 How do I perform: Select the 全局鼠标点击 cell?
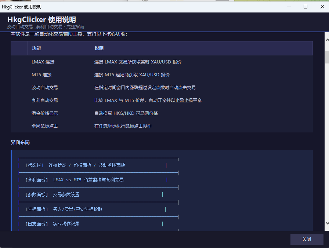click(x=45, y=126)
